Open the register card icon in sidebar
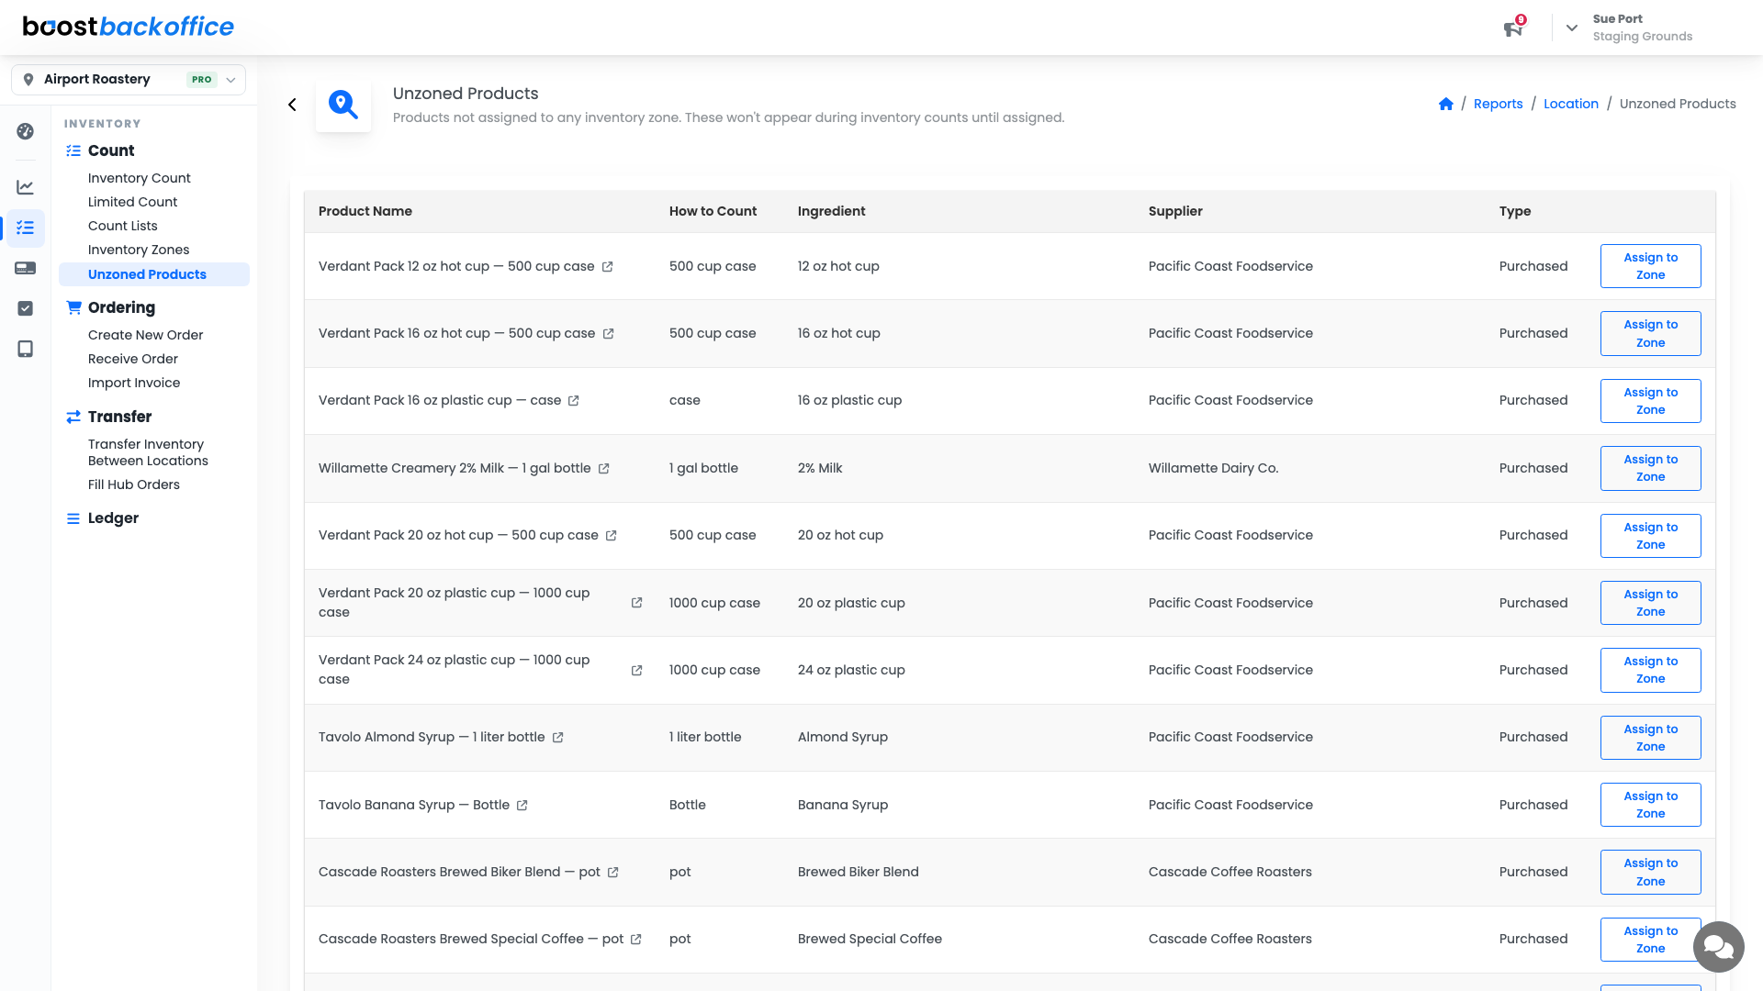 click(26, 268)
